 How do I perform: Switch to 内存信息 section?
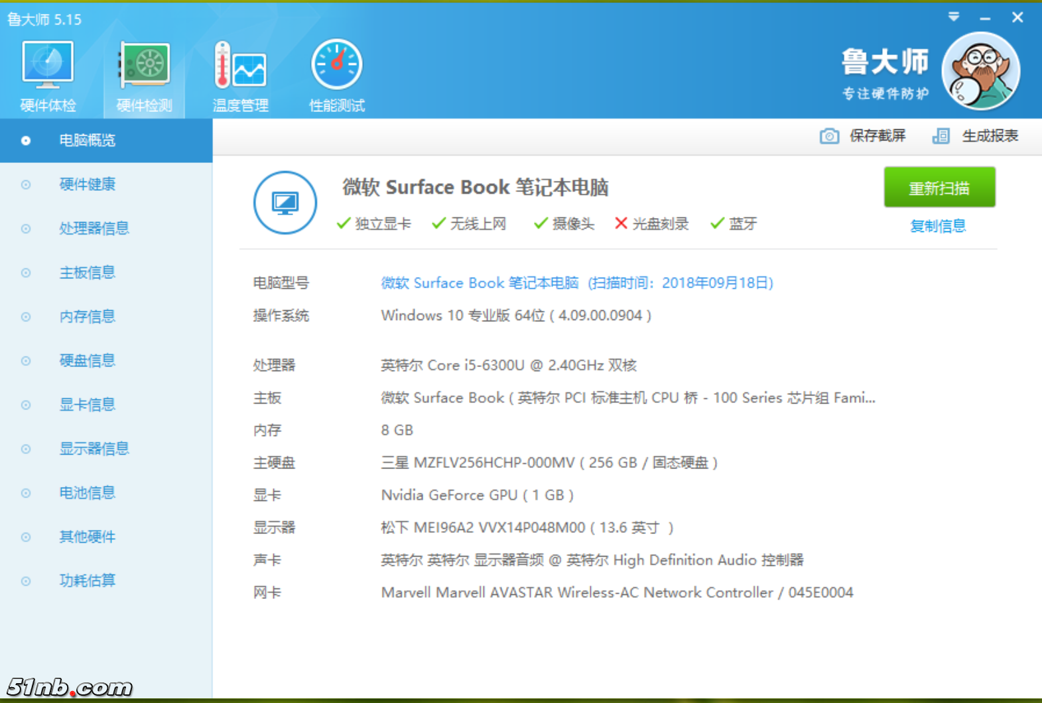click(87, 317)
